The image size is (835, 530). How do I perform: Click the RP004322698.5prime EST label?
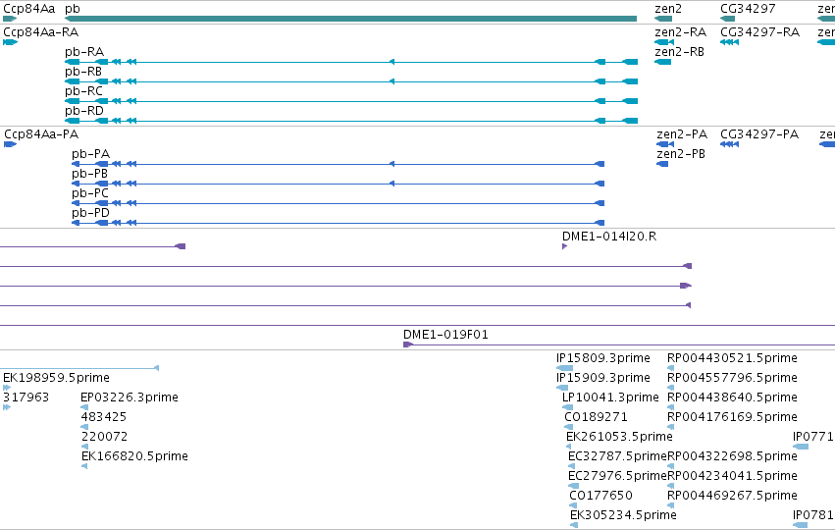pos(732,456)
